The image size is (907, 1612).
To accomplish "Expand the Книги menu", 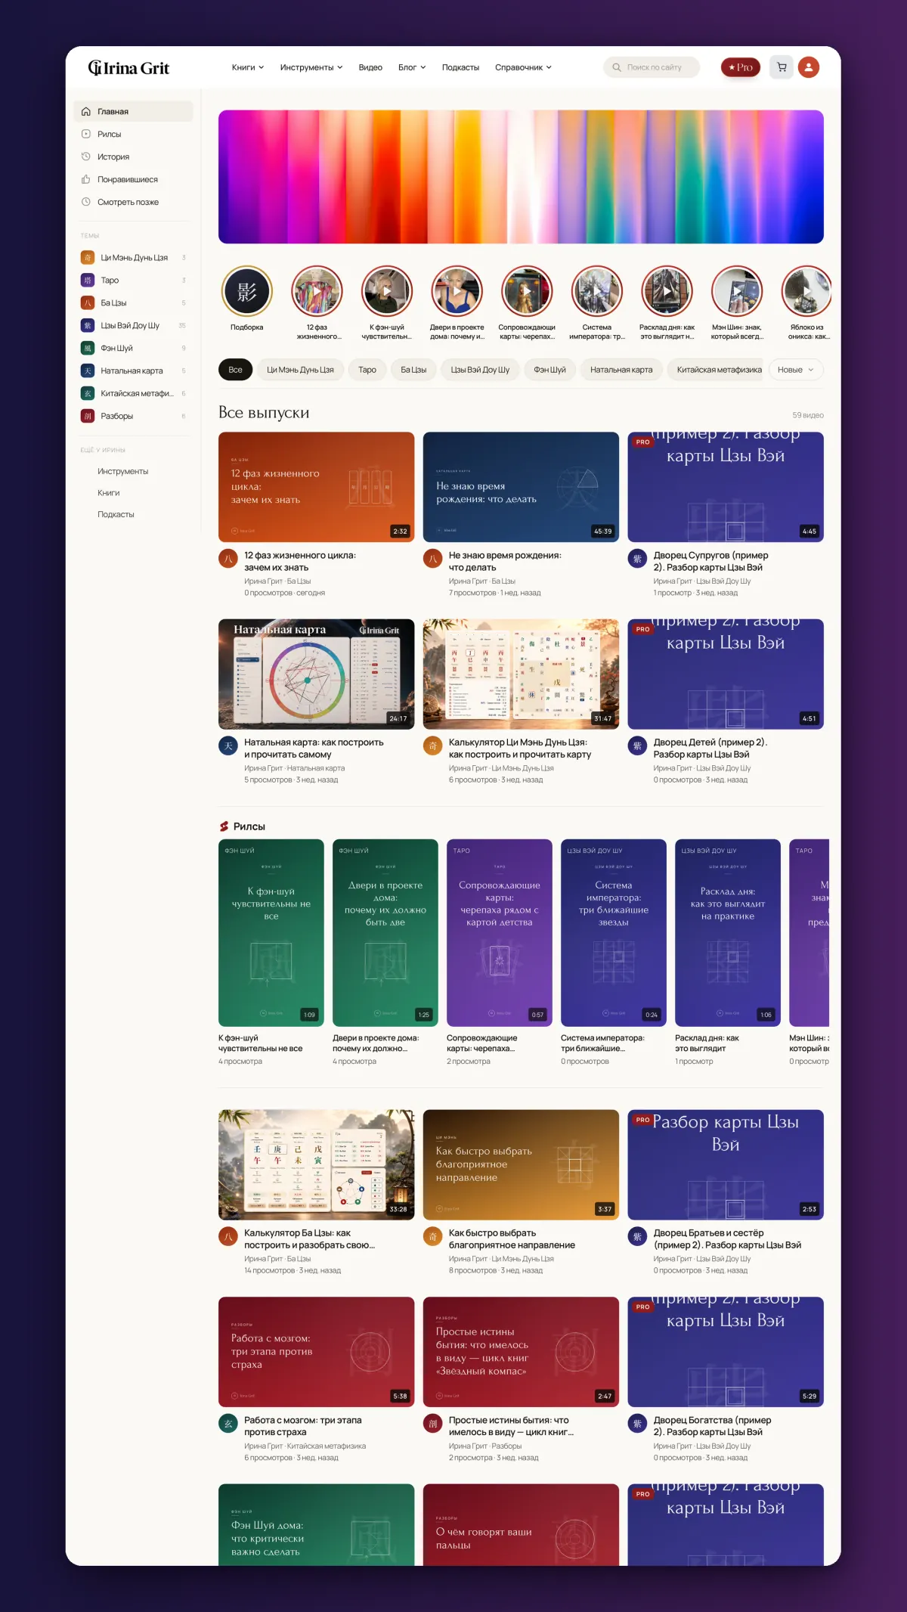I will (248, 67).
